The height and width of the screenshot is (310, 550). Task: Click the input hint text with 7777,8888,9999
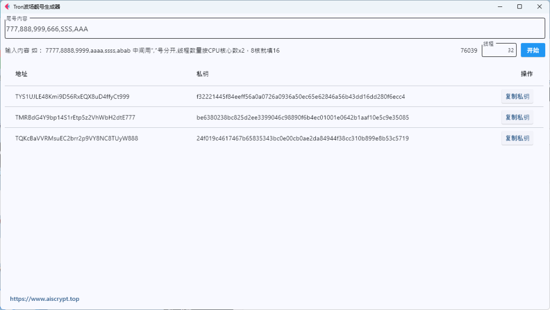tap(142, 51)
